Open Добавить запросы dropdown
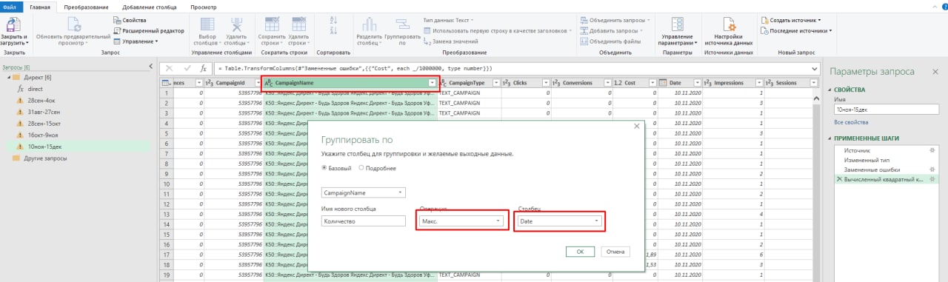Screen dimensions: 948x282 [x=611, y=30]
